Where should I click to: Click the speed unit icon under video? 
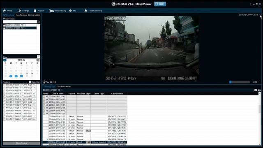point(48,82)
